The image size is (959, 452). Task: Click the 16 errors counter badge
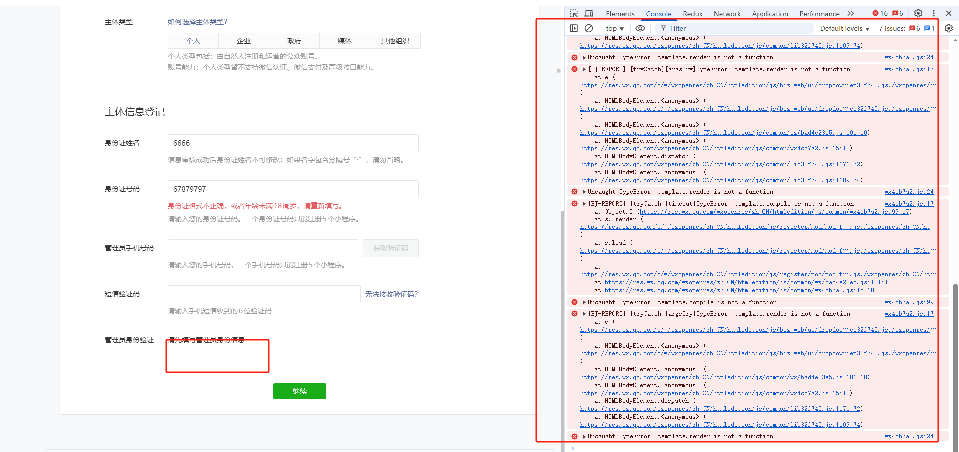pyautogui.click(x=880, y=13)
